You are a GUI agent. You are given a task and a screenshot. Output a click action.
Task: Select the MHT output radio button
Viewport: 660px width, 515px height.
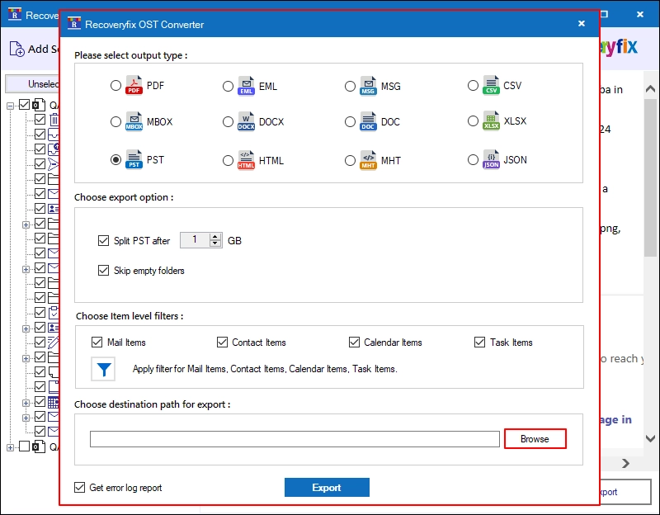point(350,160)
